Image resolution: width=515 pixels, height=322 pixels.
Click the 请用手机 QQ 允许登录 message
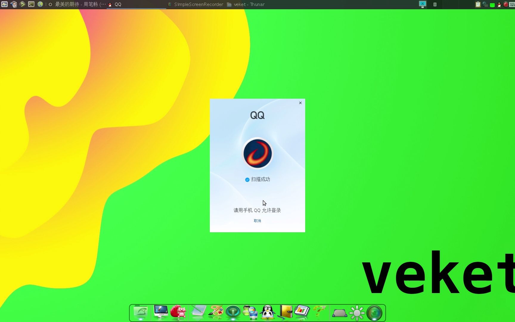point(257,210)
